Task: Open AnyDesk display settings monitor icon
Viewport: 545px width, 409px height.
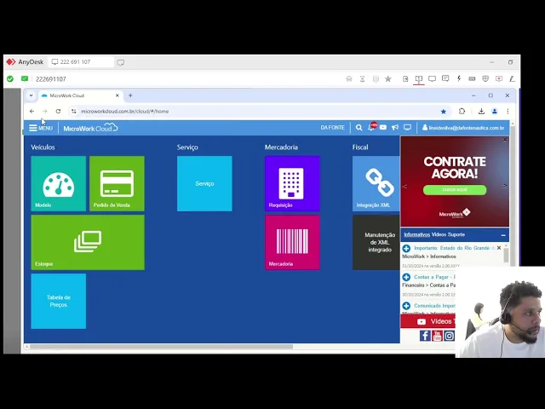Action: coord(432,79)
